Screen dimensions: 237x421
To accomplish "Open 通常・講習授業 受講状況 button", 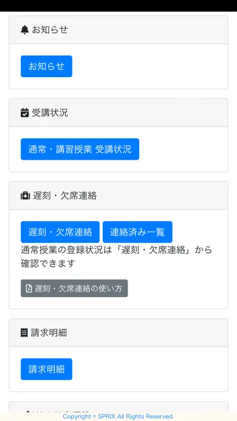I will point(80,149).
